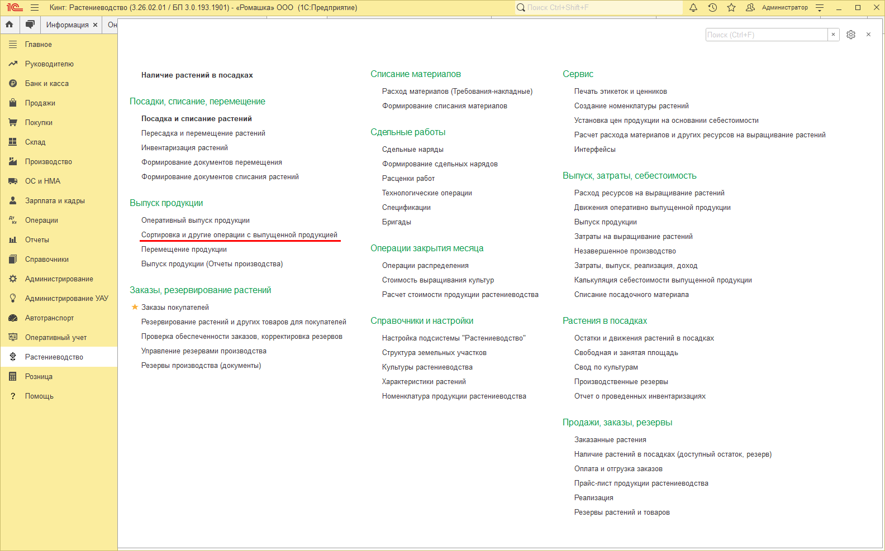This screenshot has height=551, width=885.
Task: Switch to the Информация tab
Action: pyautogui.click(x=67, y=25)
